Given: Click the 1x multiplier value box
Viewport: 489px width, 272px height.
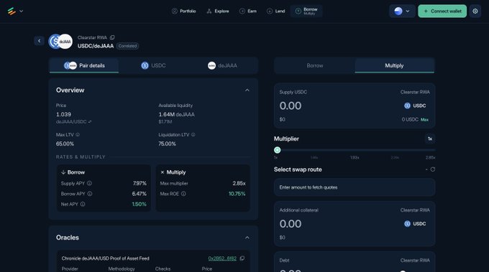Looking at the screenshot, I should pos(430,139).
